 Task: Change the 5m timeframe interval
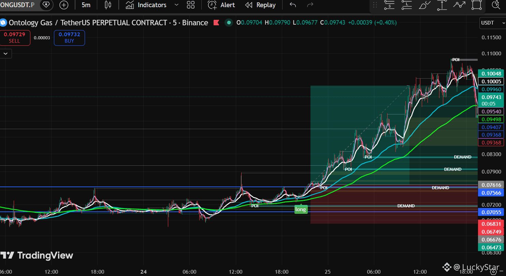click(x=86, y=5)
